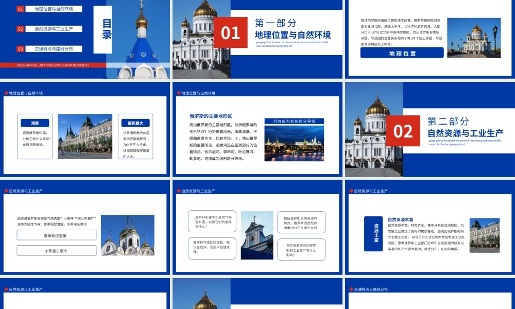
Task: Click the vertical 资源丰富 blue label
Action: 373,233
